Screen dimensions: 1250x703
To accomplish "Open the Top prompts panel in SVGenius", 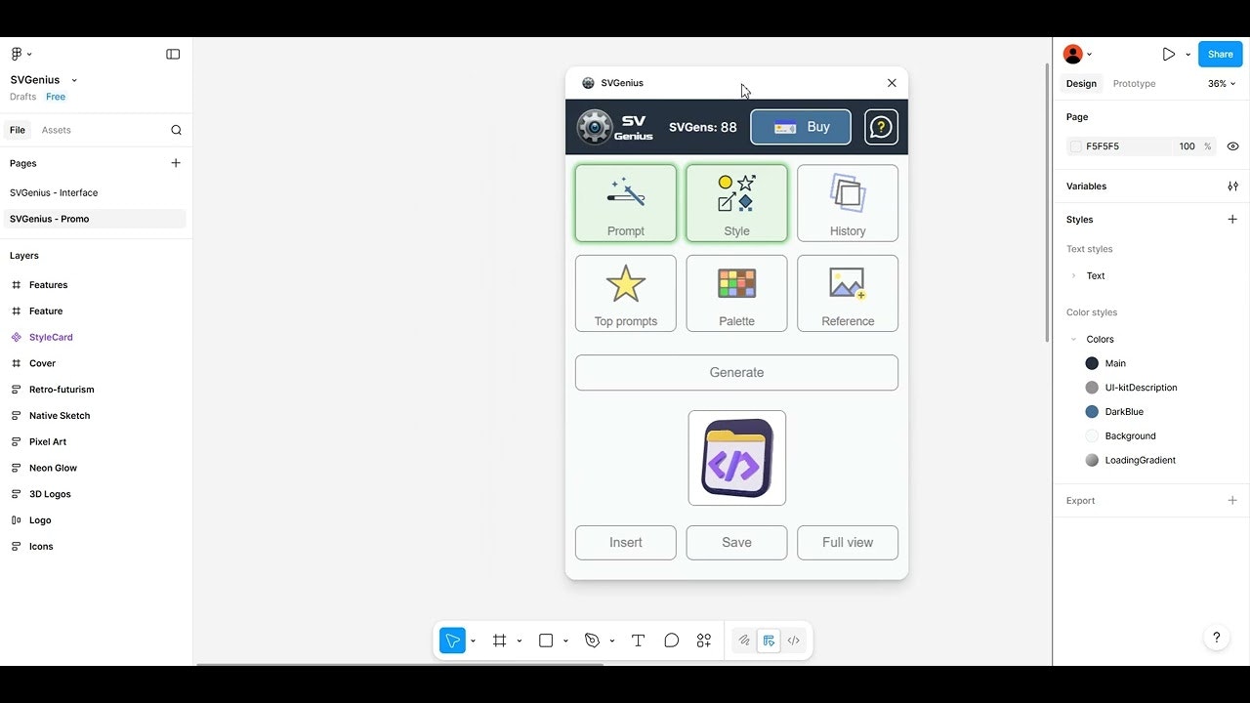I will pyautogui.click(x=625, y=293).
